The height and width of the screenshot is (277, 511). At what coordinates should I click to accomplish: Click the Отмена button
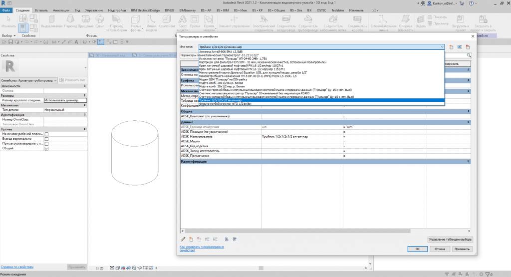point(440,249)
